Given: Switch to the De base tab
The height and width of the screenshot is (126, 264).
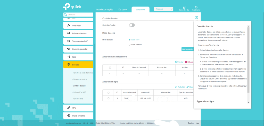Looking at the screenshot, I should tap(122, 10).
